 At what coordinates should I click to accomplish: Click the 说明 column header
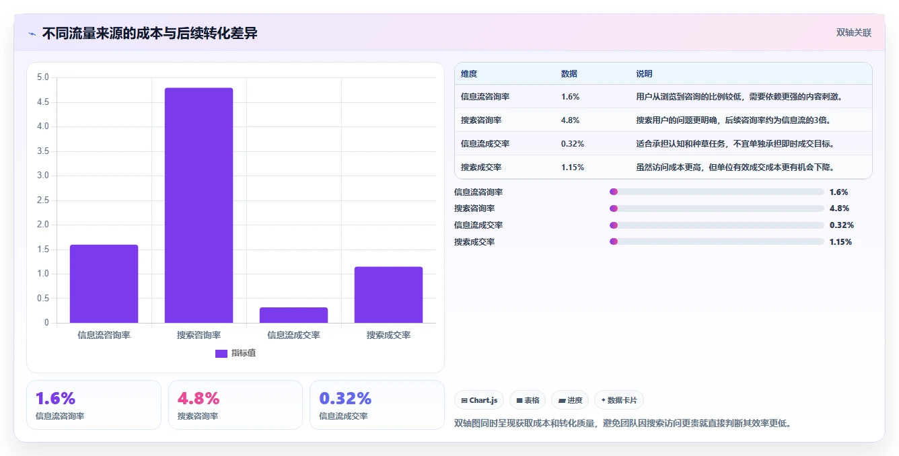pos(645,74)
